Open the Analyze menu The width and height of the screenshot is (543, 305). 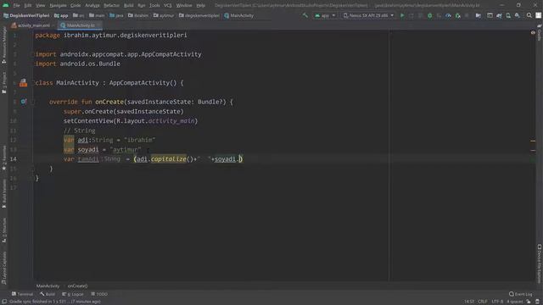(92, 6)
